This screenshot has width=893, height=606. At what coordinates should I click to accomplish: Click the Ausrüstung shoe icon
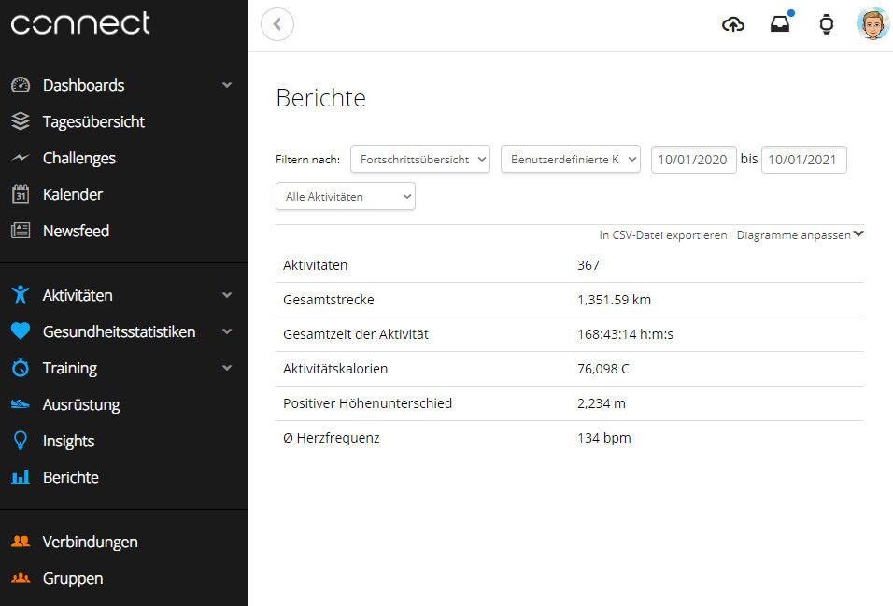tap(21, 404)
